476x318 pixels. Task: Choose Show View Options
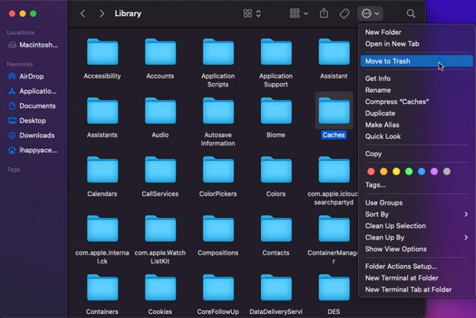(x=416, y=249)
